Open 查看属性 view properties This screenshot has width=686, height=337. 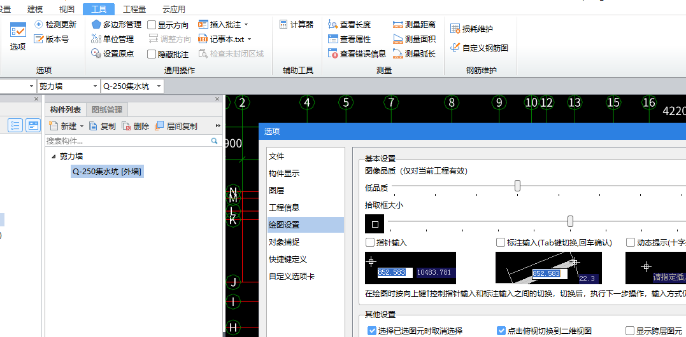(x=349, y=39)
